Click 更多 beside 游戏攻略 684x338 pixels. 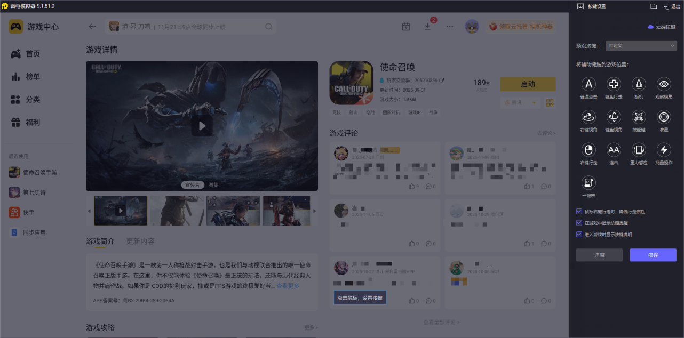point(311,327)
